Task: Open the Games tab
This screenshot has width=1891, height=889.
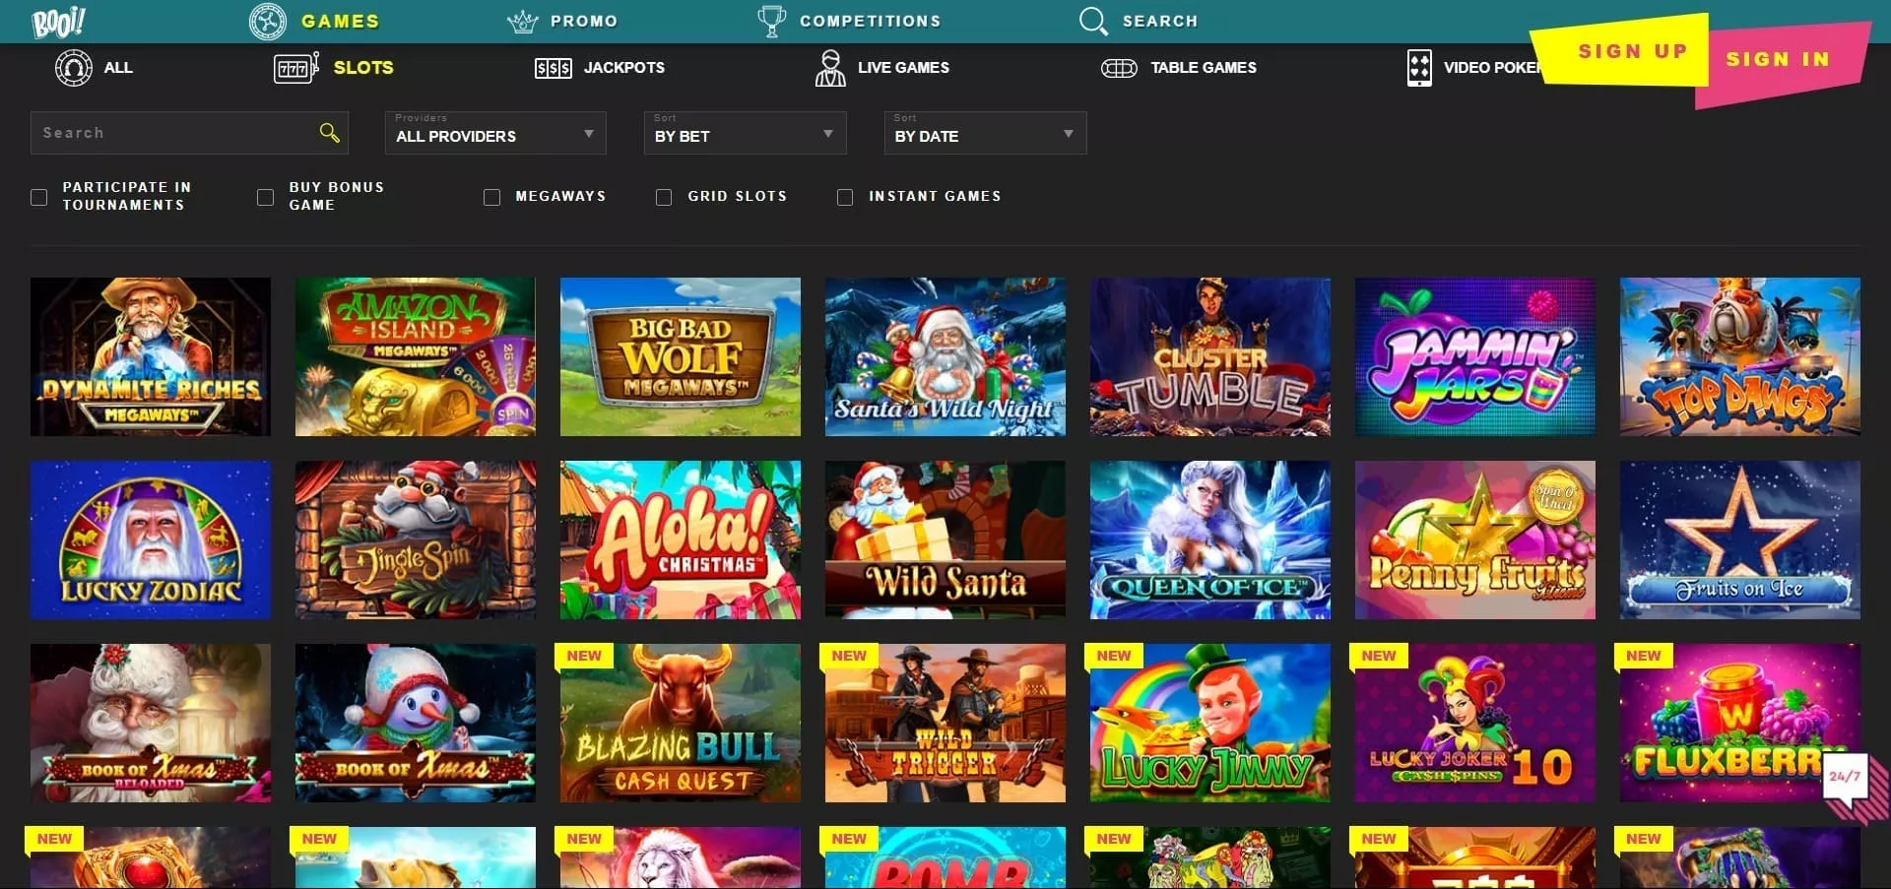Action: pyautogui.click(x=340, y=21)
